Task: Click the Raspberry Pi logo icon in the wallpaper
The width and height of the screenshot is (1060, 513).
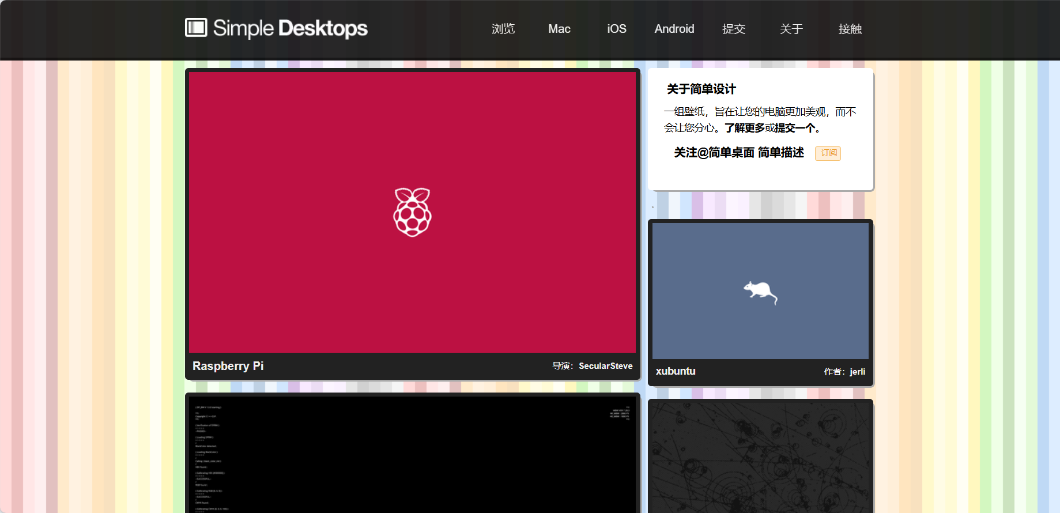Action: 412,212
